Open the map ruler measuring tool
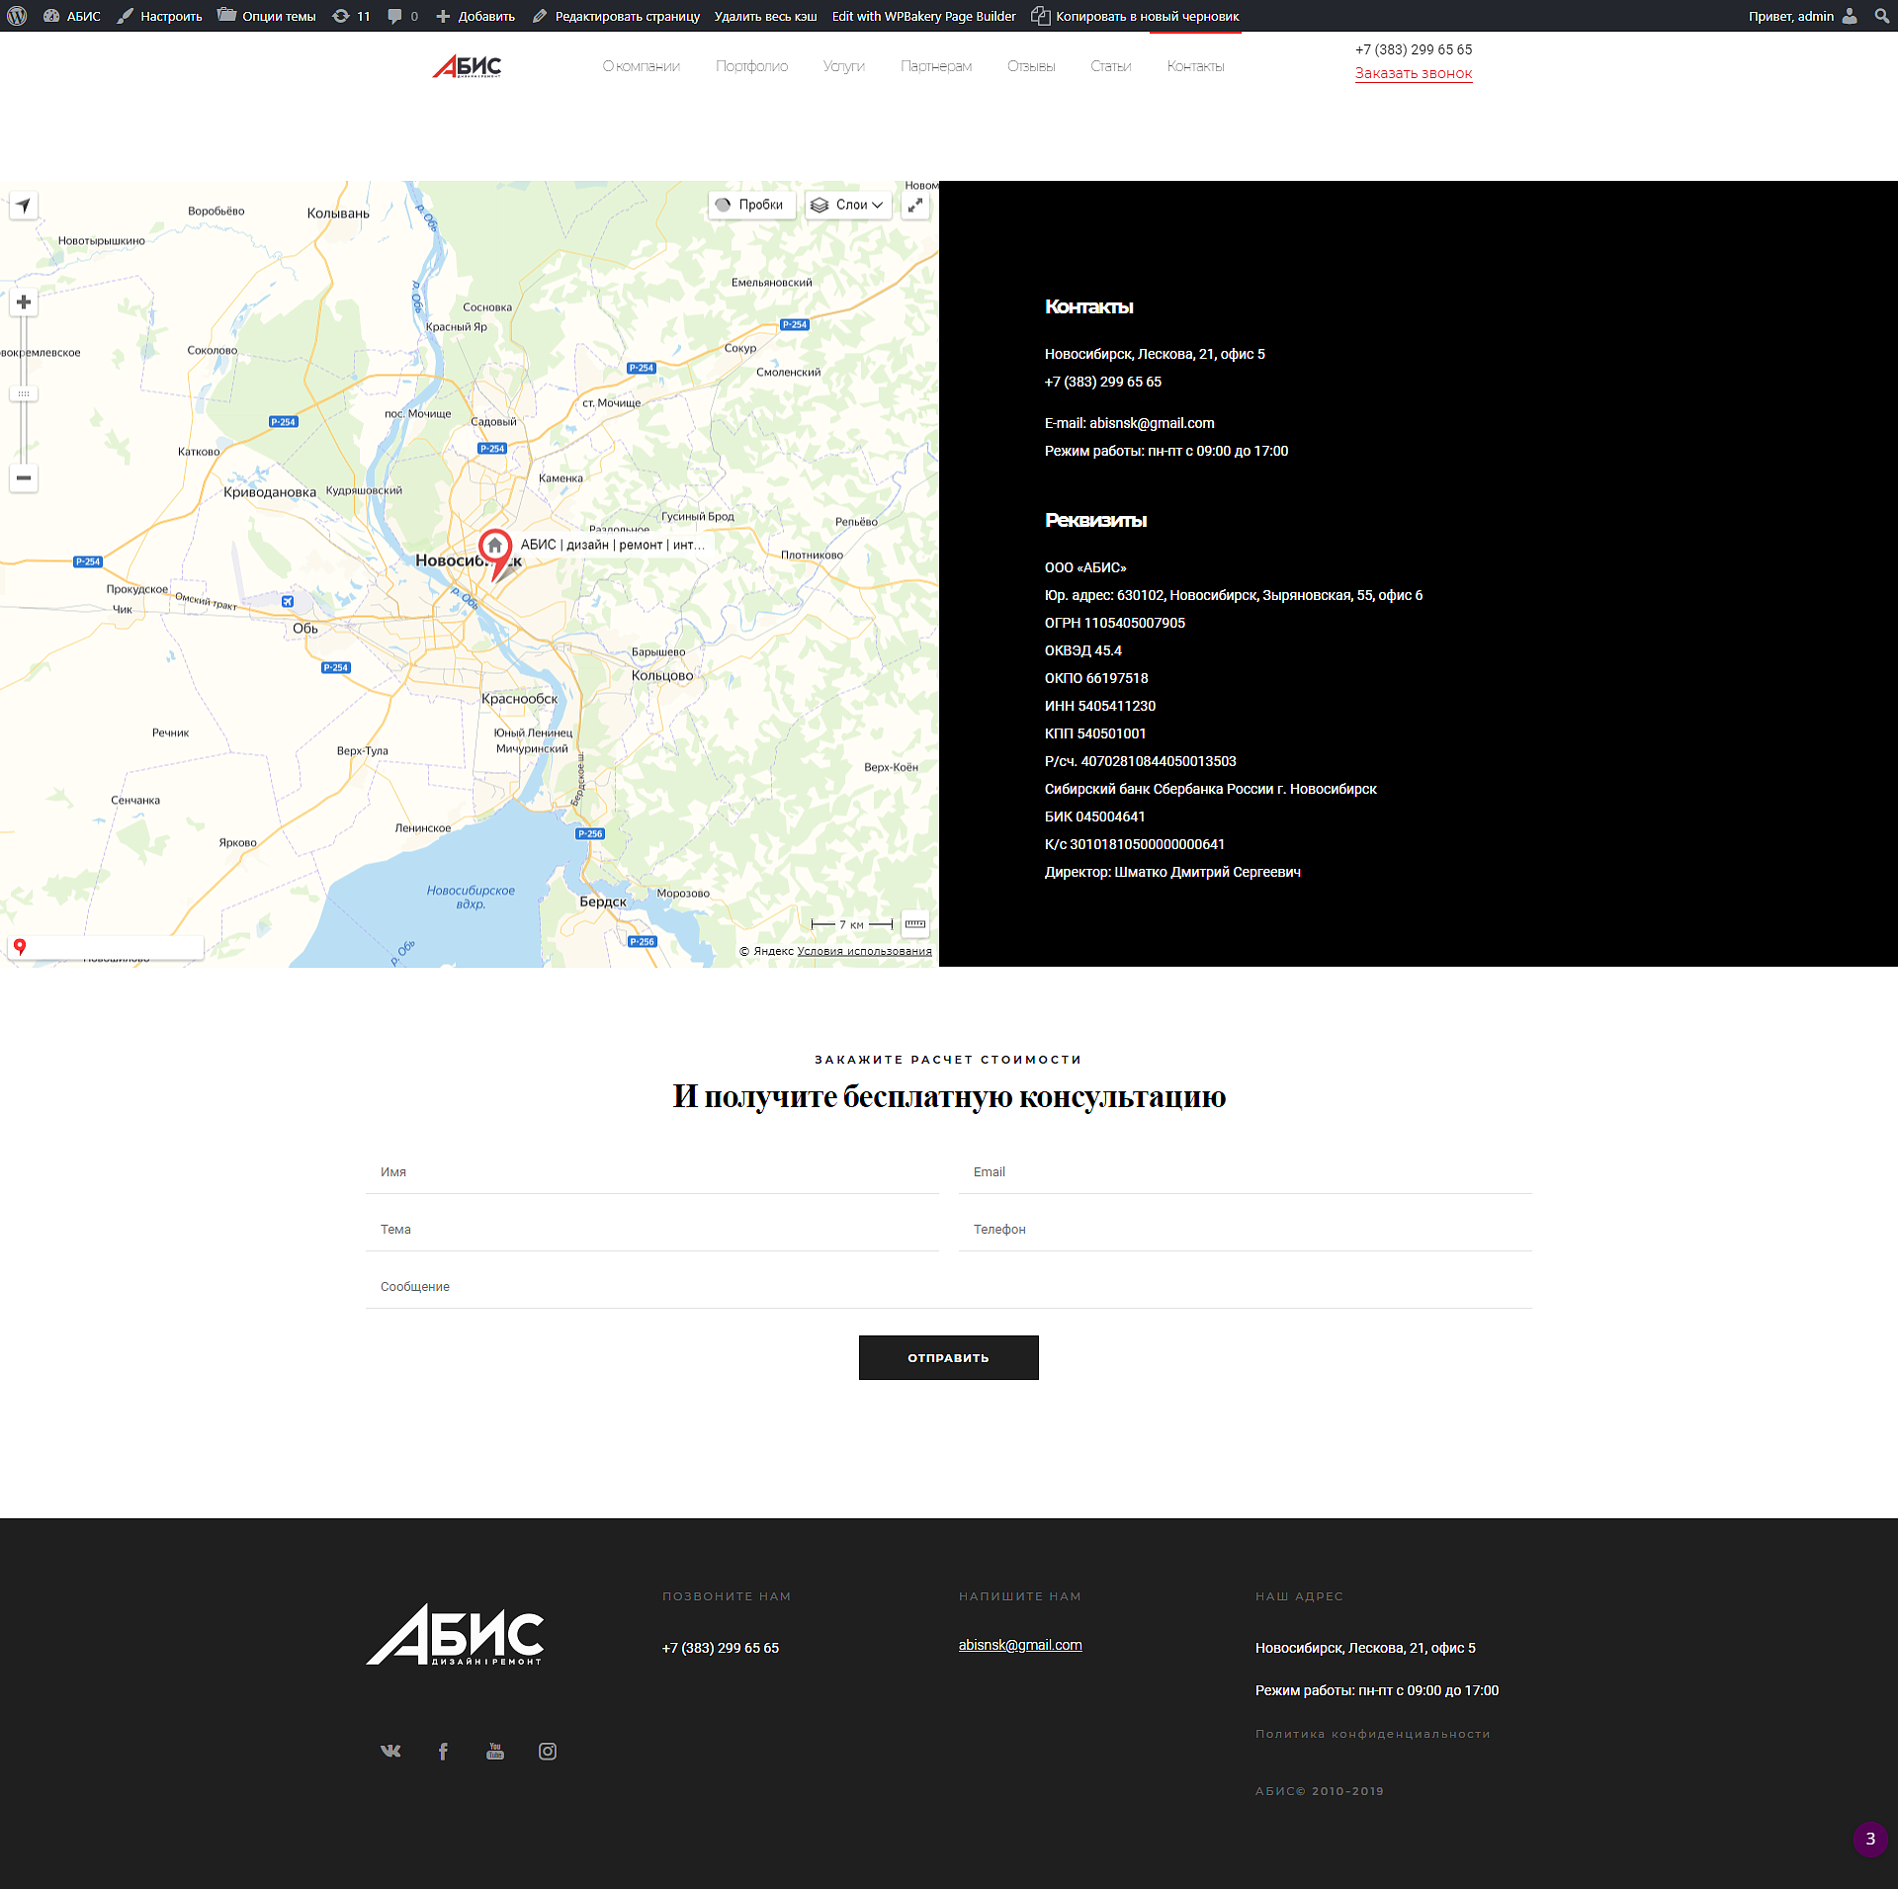This screenshot has width=1898, height=1889. click(915, 924)
